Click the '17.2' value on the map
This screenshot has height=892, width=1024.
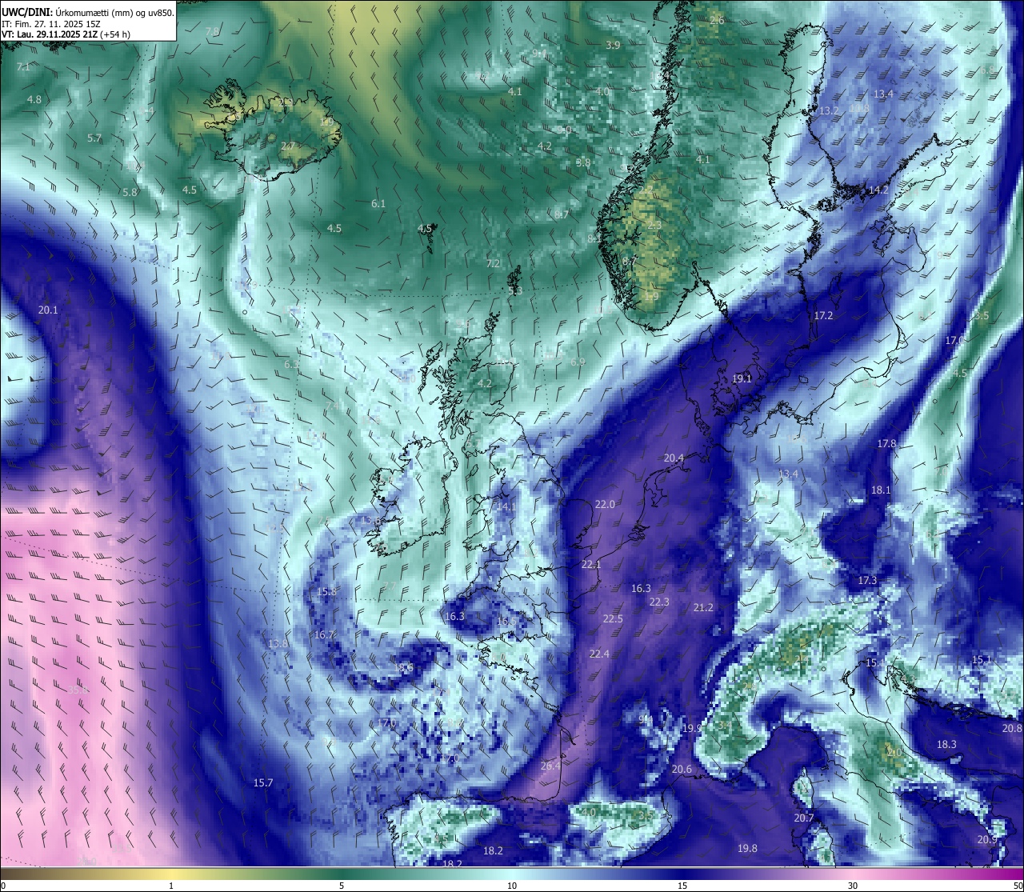823,315
